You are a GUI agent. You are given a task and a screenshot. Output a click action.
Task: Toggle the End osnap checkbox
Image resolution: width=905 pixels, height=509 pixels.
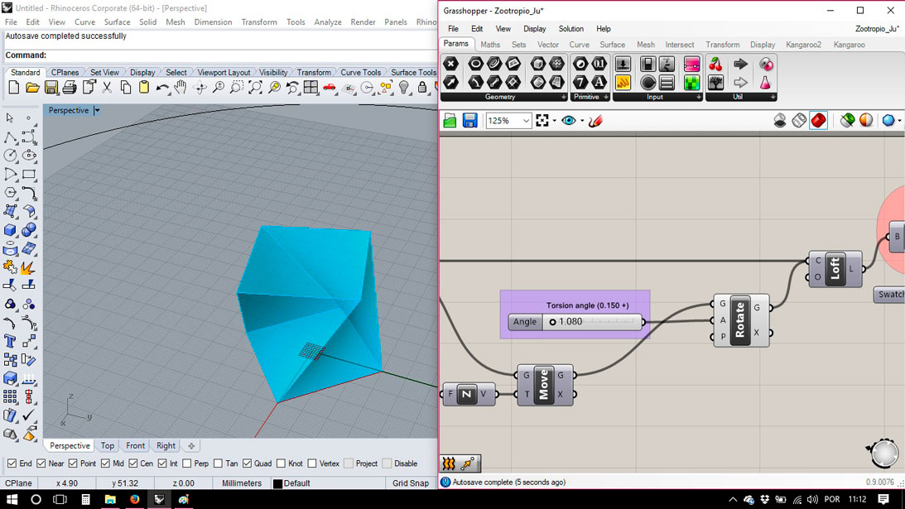tap(12, 463)
